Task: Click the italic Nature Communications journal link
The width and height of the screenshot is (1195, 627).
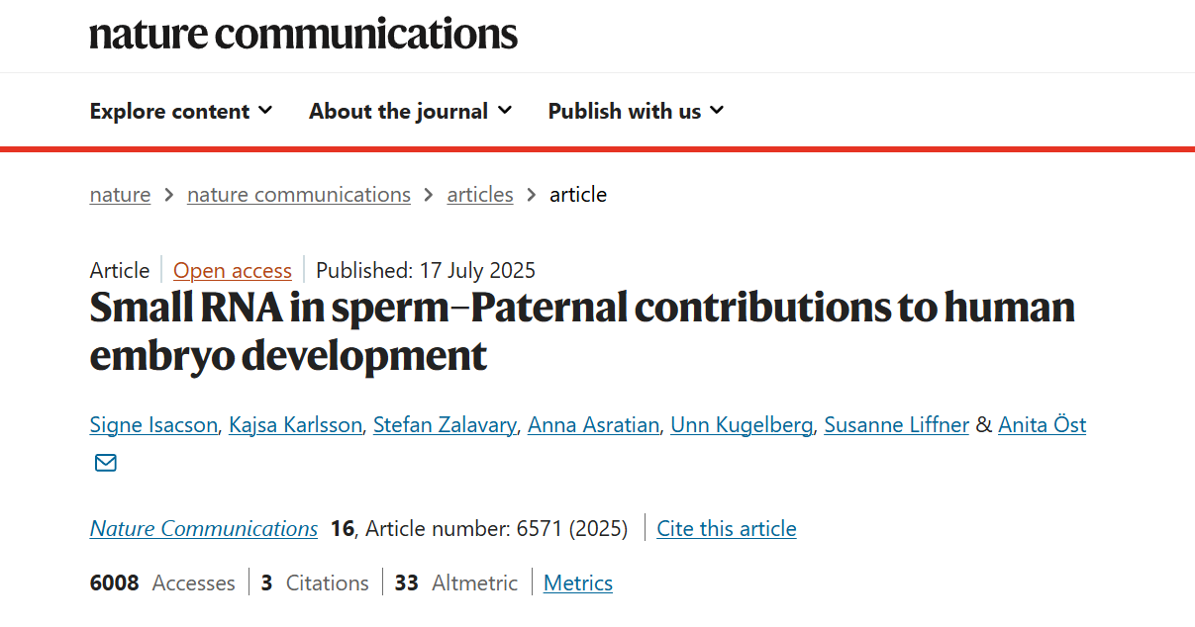Action: coord(204,529)
